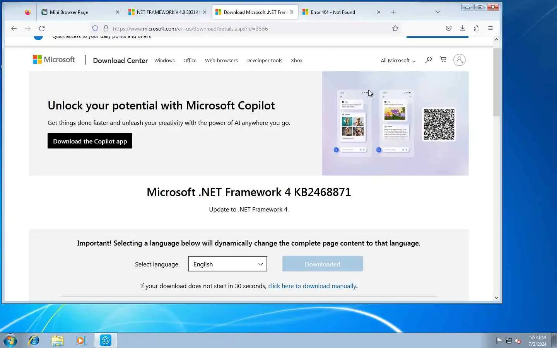Click the Update to .NET Framework 4 text
This screenshot has height=348, width=557.
pyautogui.click(x=249, y=209)
